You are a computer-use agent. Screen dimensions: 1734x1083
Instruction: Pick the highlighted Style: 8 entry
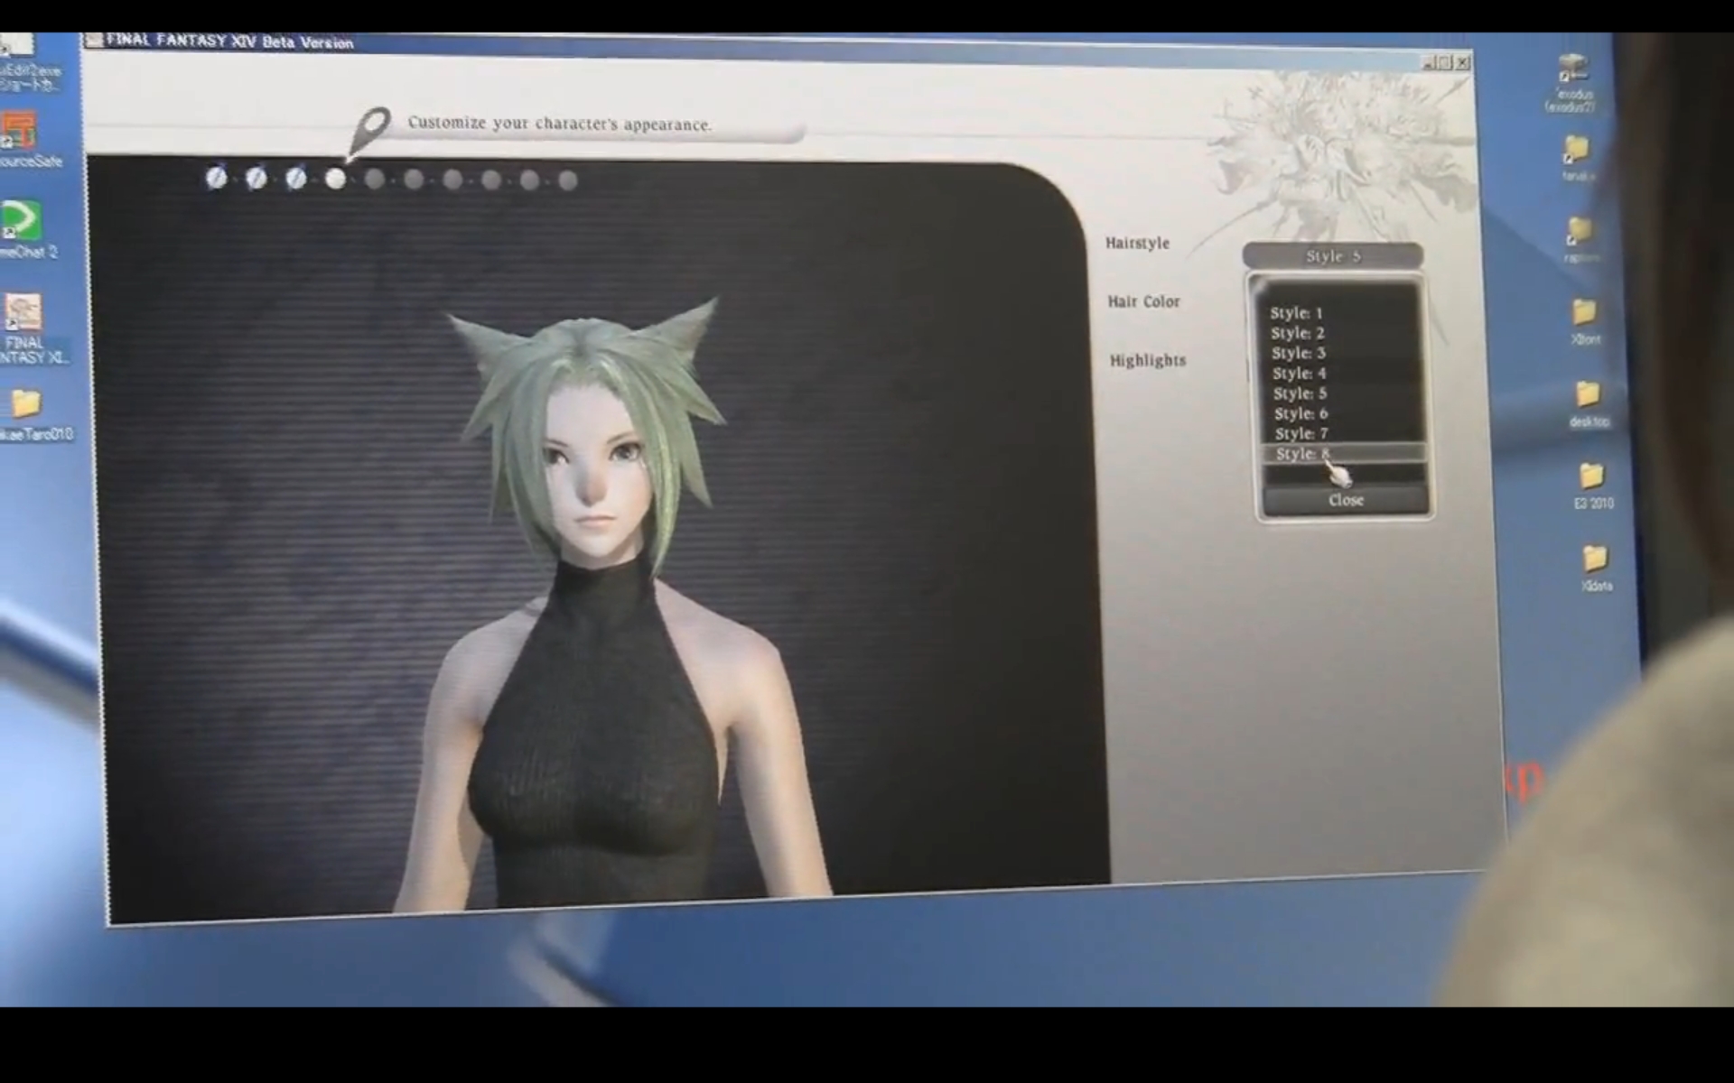(1302, 453)
